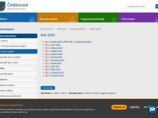Viewport: 158px width, 118px height.
Task: Open the PDF icon next to Říjen 2025
Action: (46, 69)
